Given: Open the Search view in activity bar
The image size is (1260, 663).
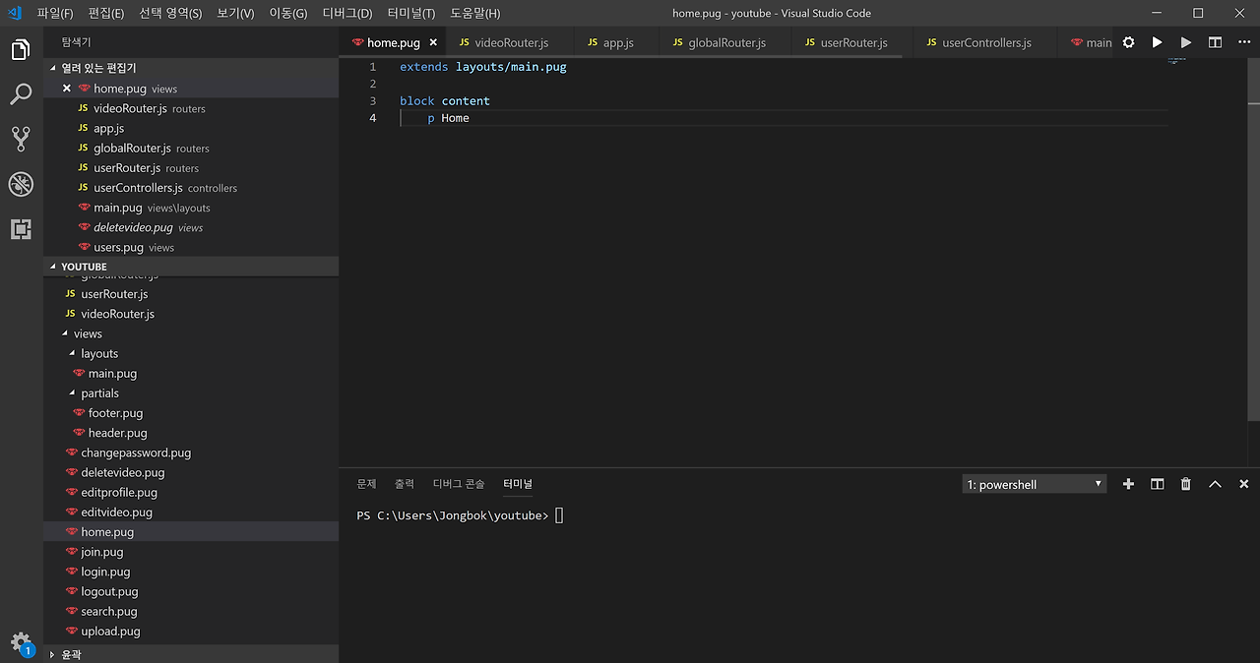Looking at the screenshot, I should (x=21, y=94).
